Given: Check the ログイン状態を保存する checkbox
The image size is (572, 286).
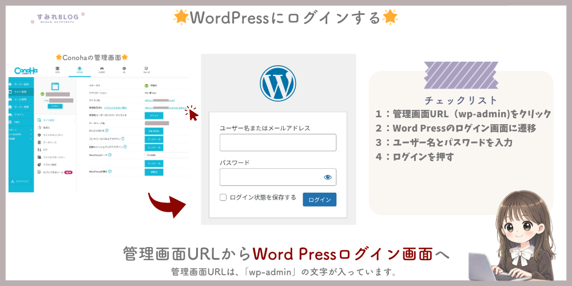Looking at the screenshot, I should [x=223, y=197].
